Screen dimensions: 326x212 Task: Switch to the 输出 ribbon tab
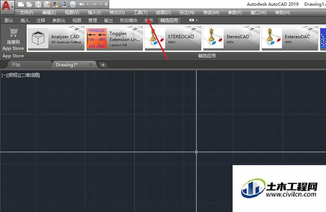click(x=108, y=20)
